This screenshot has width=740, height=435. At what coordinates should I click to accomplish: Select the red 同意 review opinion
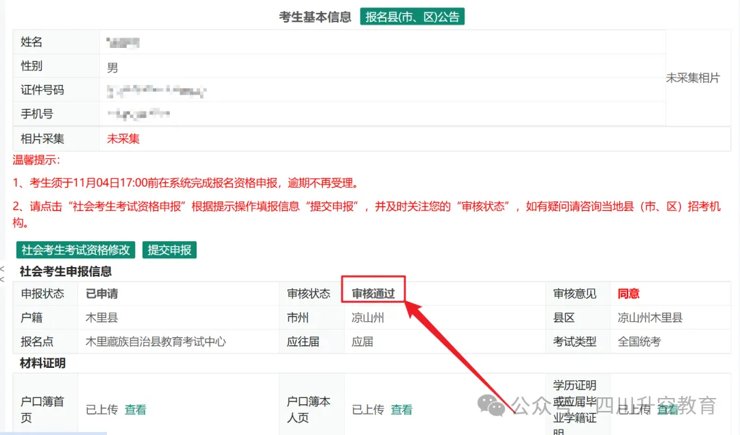click(x=628, y=293)
